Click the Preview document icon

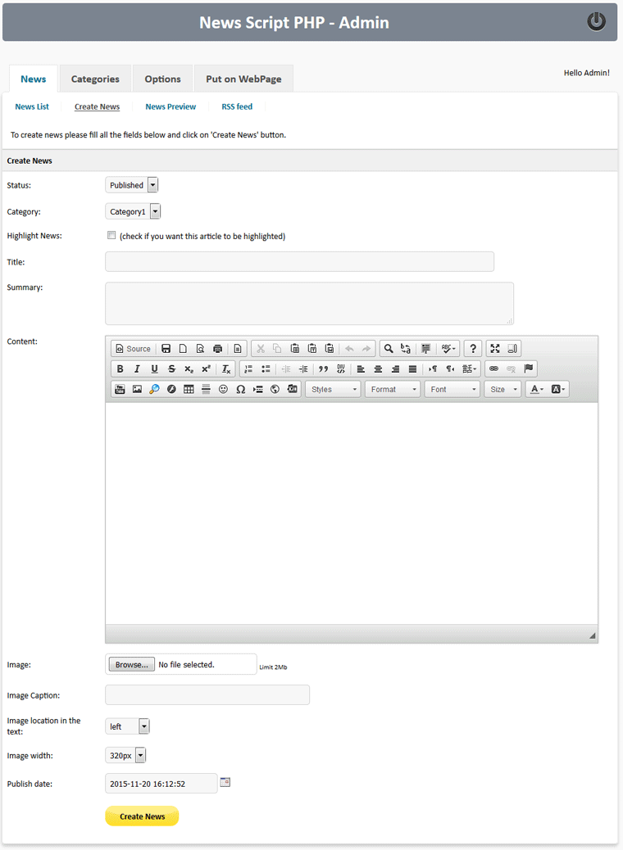tap(200, 349)
